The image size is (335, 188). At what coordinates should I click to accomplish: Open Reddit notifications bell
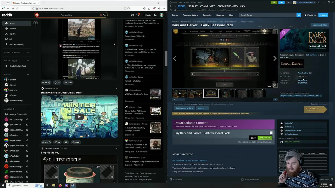click(155, 15)
